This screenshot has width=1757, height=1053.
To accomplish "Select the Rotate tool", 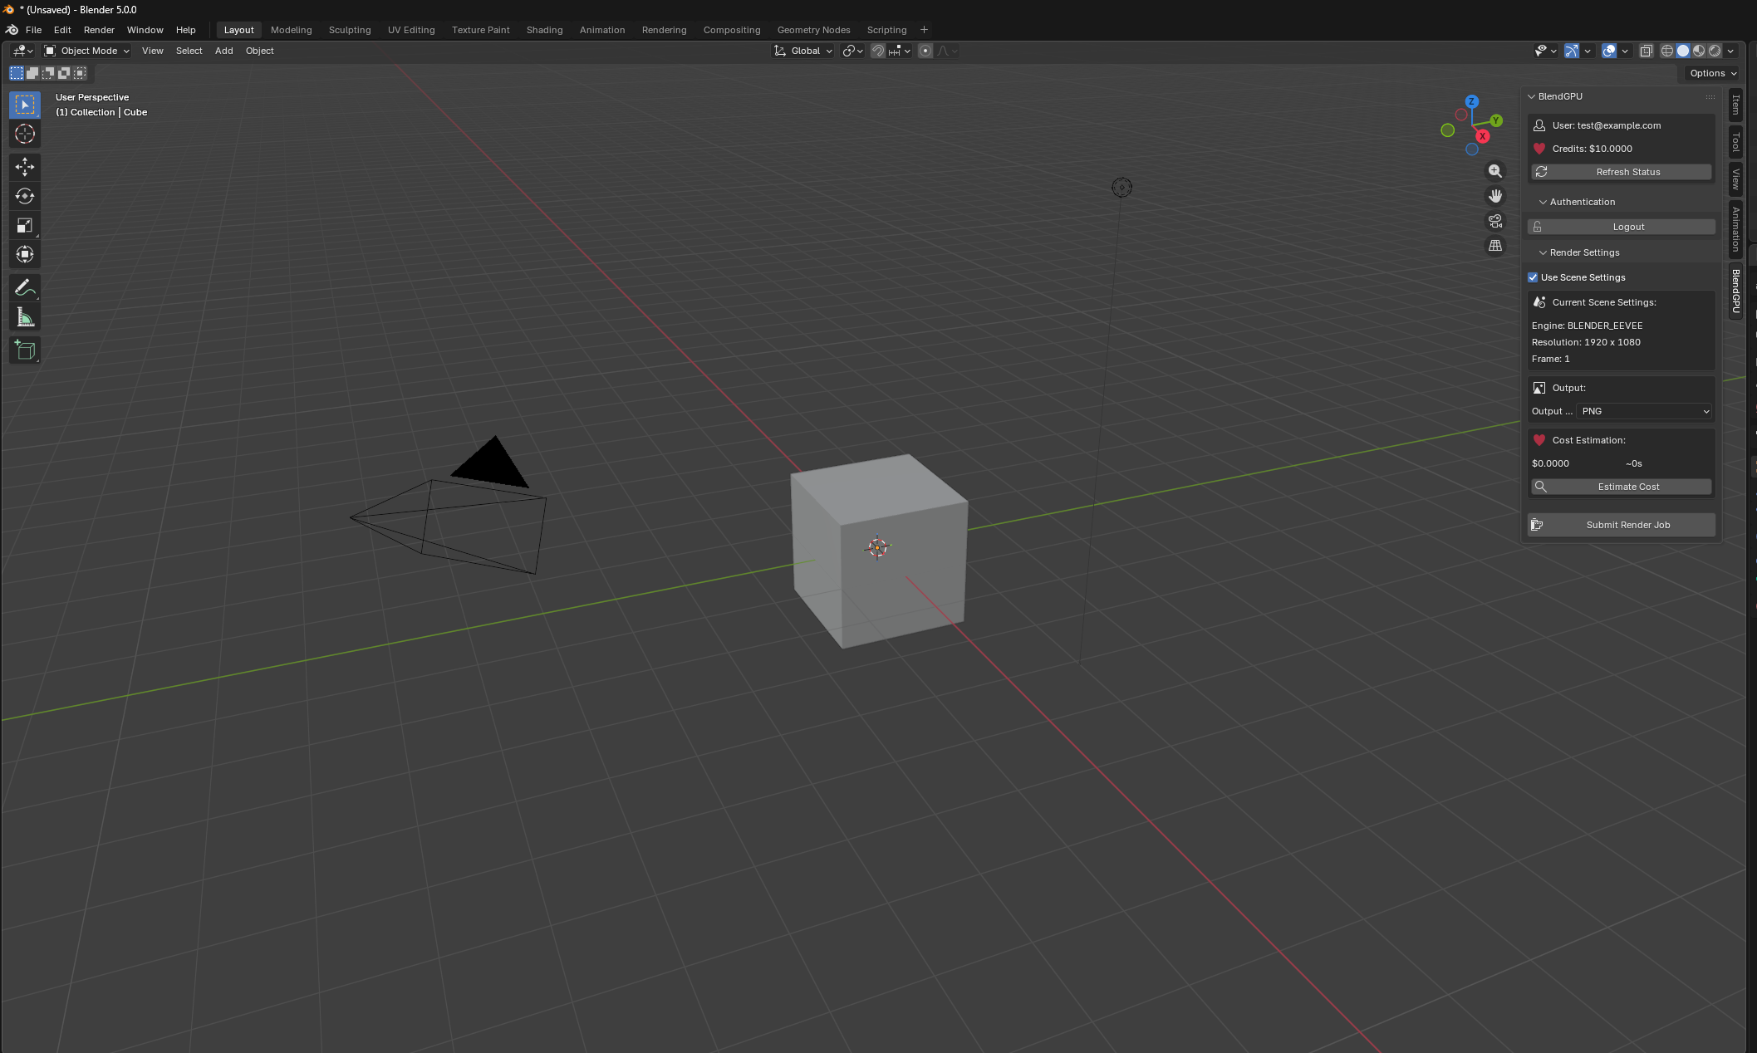I will (x=24, y=196).
